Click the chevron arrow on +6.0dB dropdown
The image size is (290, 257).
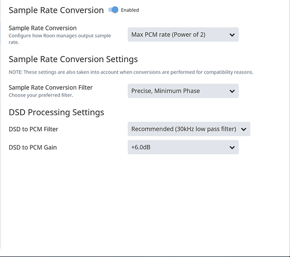tap(232, 148)
